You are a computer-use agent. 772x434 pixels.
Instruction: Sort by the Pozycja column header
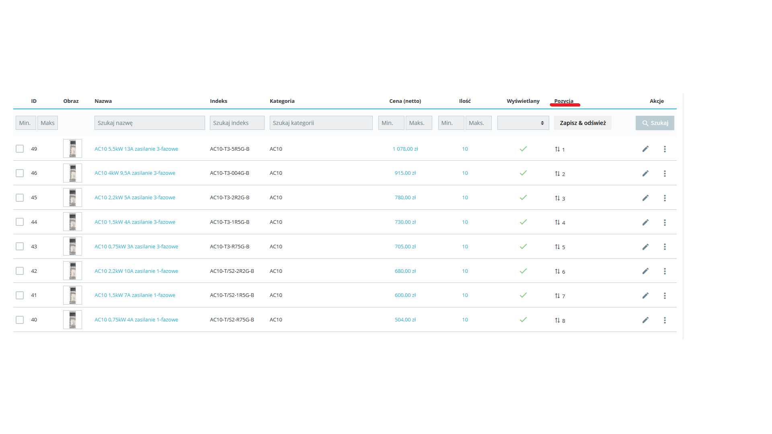click(x=564, y=101)
